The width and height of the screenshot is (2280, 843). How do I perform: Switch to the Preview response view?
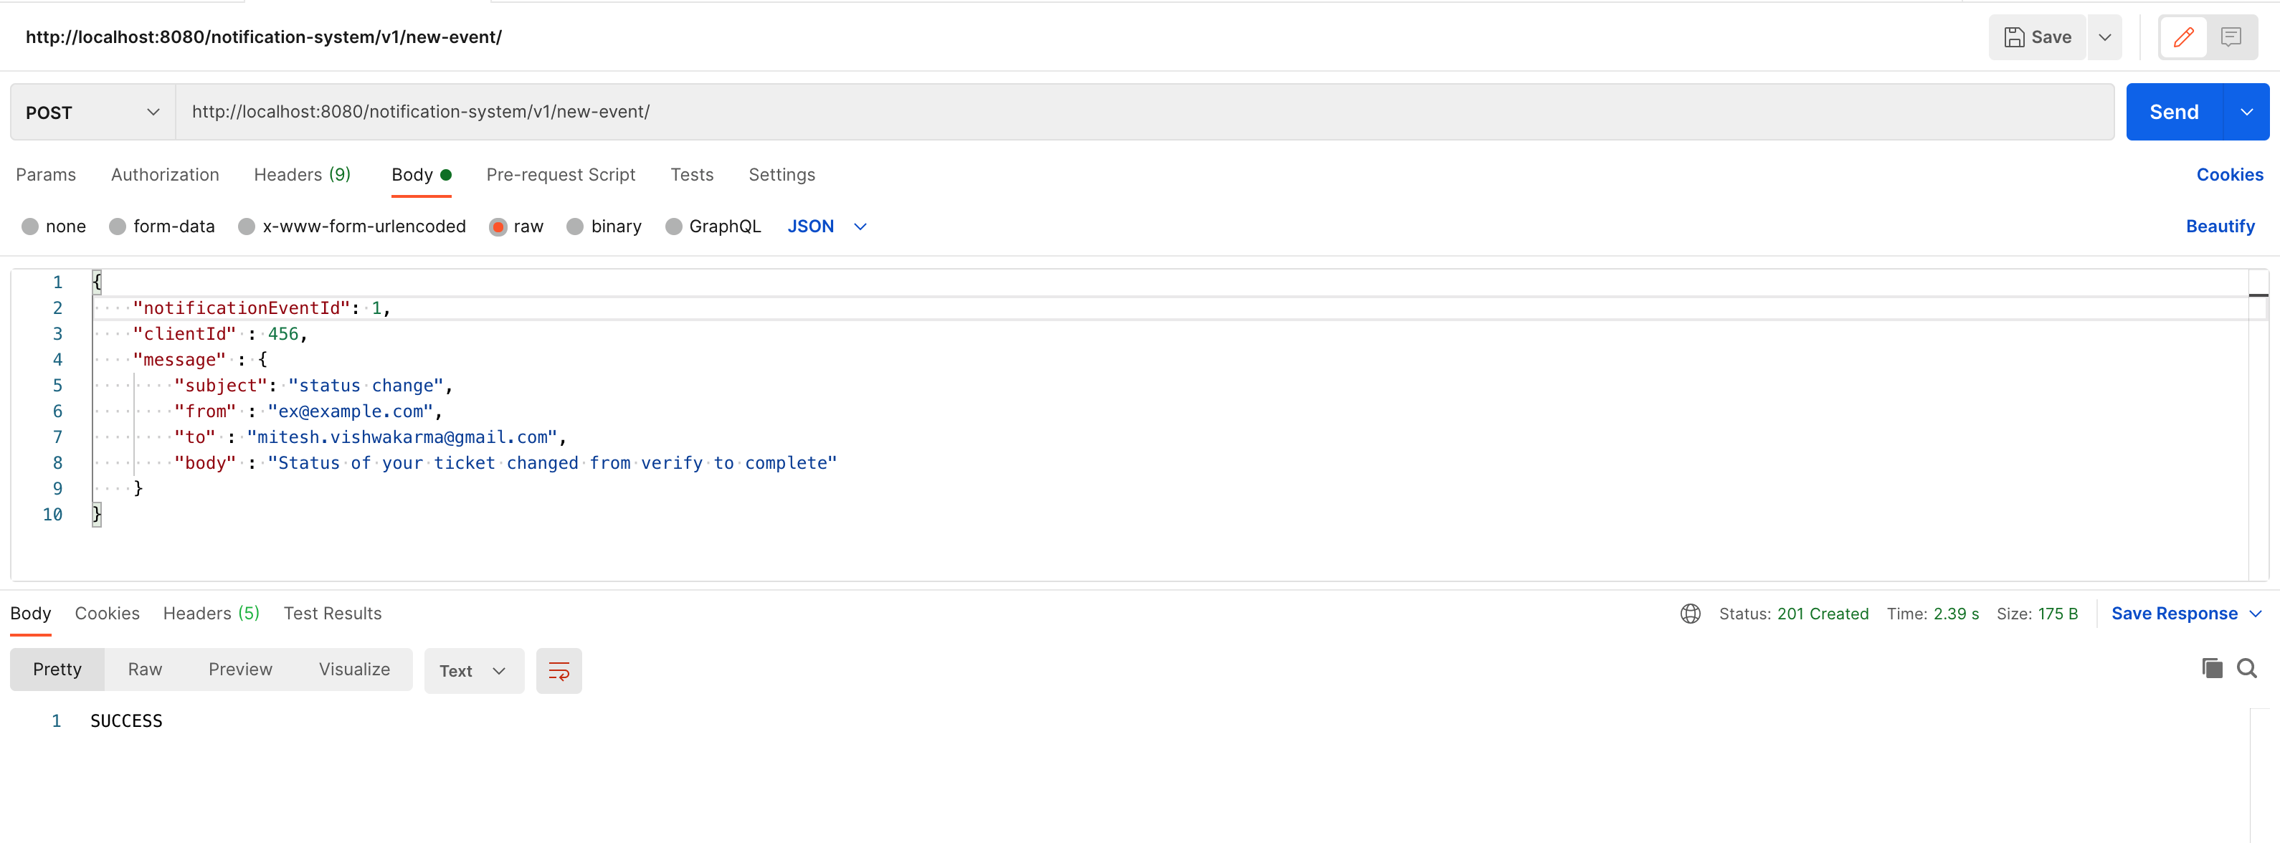coord(240,670)
